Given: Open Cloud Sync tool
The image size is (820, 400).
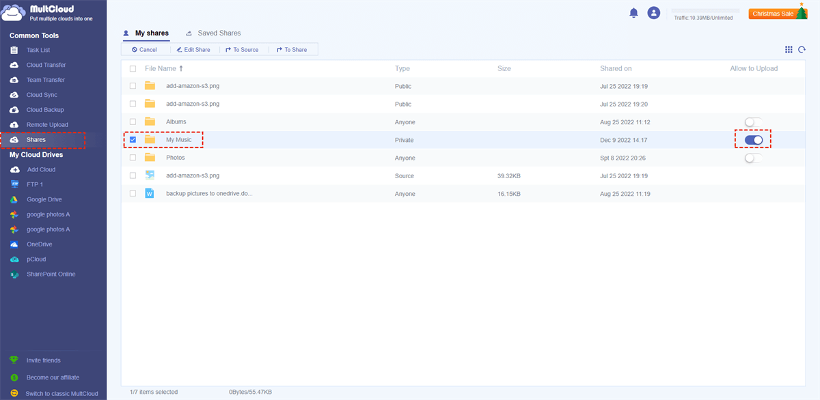Looking at the screenshot, I should (41, 95).
